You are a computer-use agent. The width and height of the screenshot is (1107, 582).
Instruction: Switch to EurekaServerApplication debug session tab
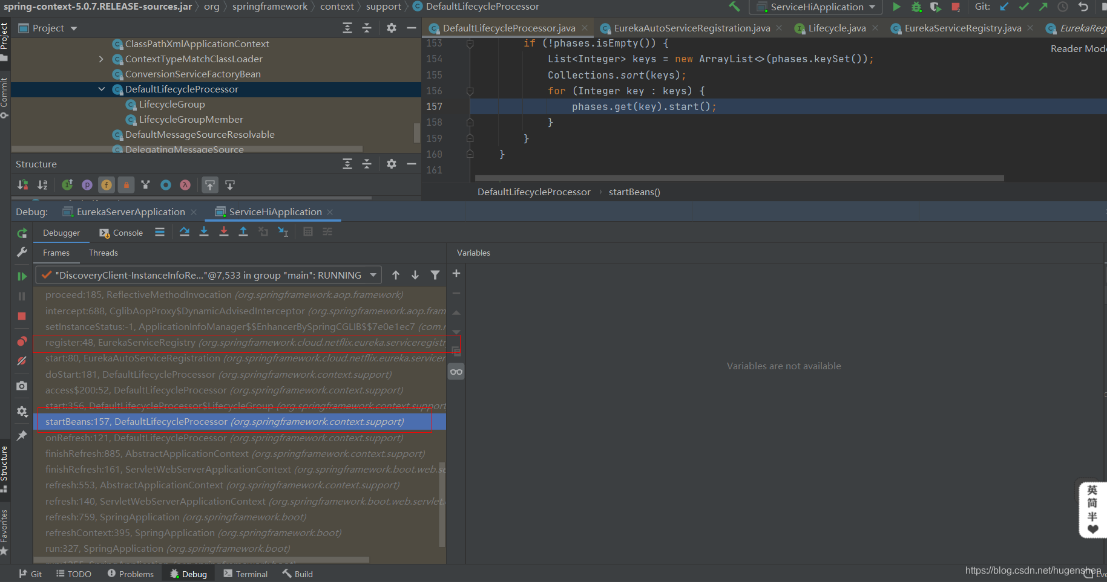click(130, 212)
